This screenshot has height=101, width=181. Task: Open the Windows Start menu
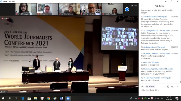click(3, 98)
